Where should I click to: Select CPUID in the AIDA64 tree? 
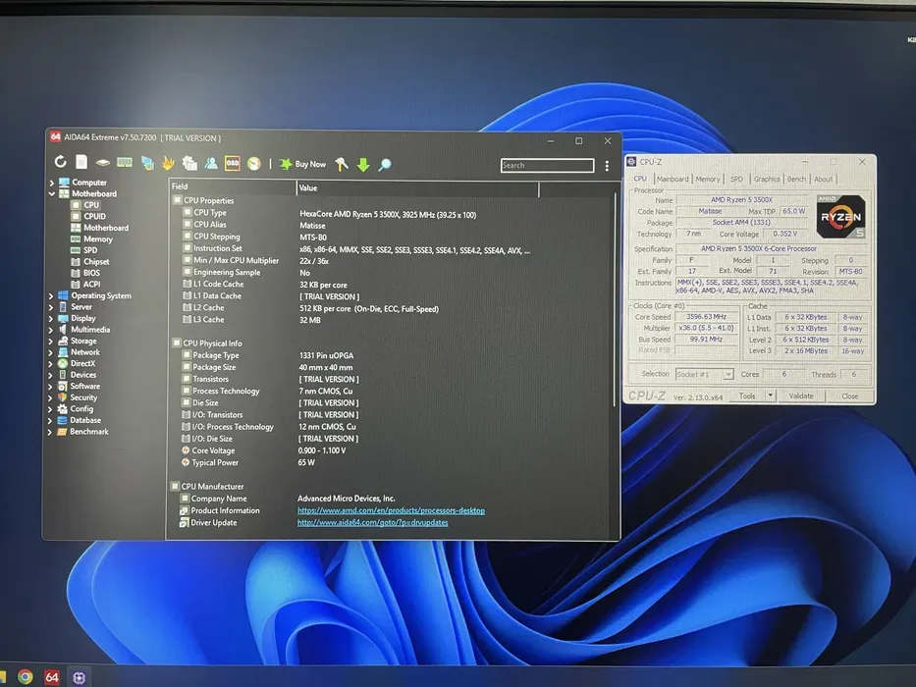[x=94, y=216]
